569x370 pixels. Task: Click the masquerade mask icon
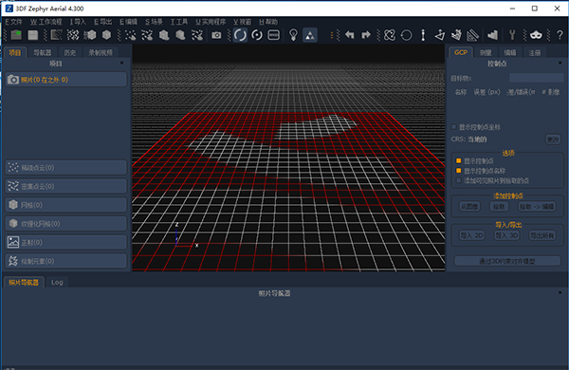coord(536,35)
